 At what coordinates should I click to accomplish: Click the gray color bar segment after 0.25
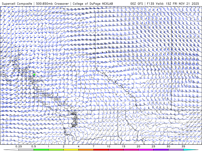click(x=26, y=150)
